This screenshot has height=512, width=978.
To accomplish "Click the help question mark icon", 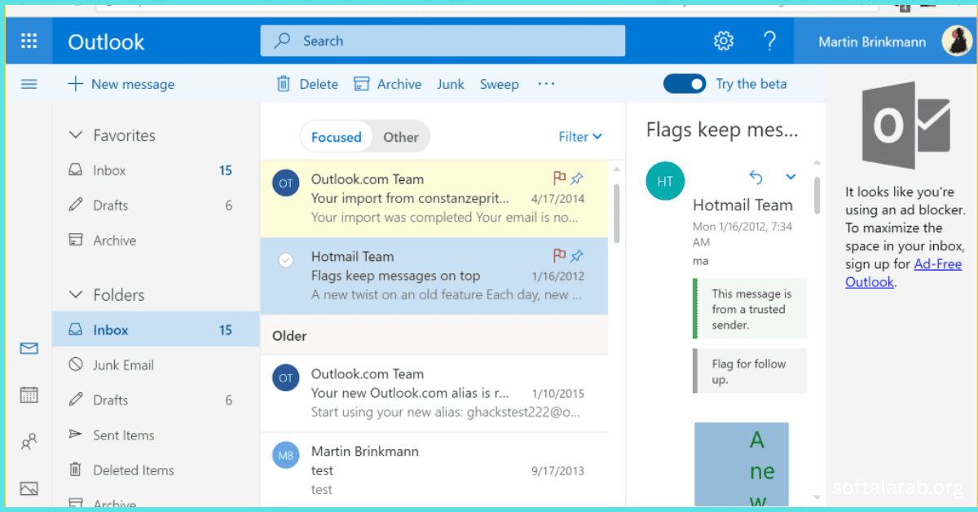I will [769, 41].
